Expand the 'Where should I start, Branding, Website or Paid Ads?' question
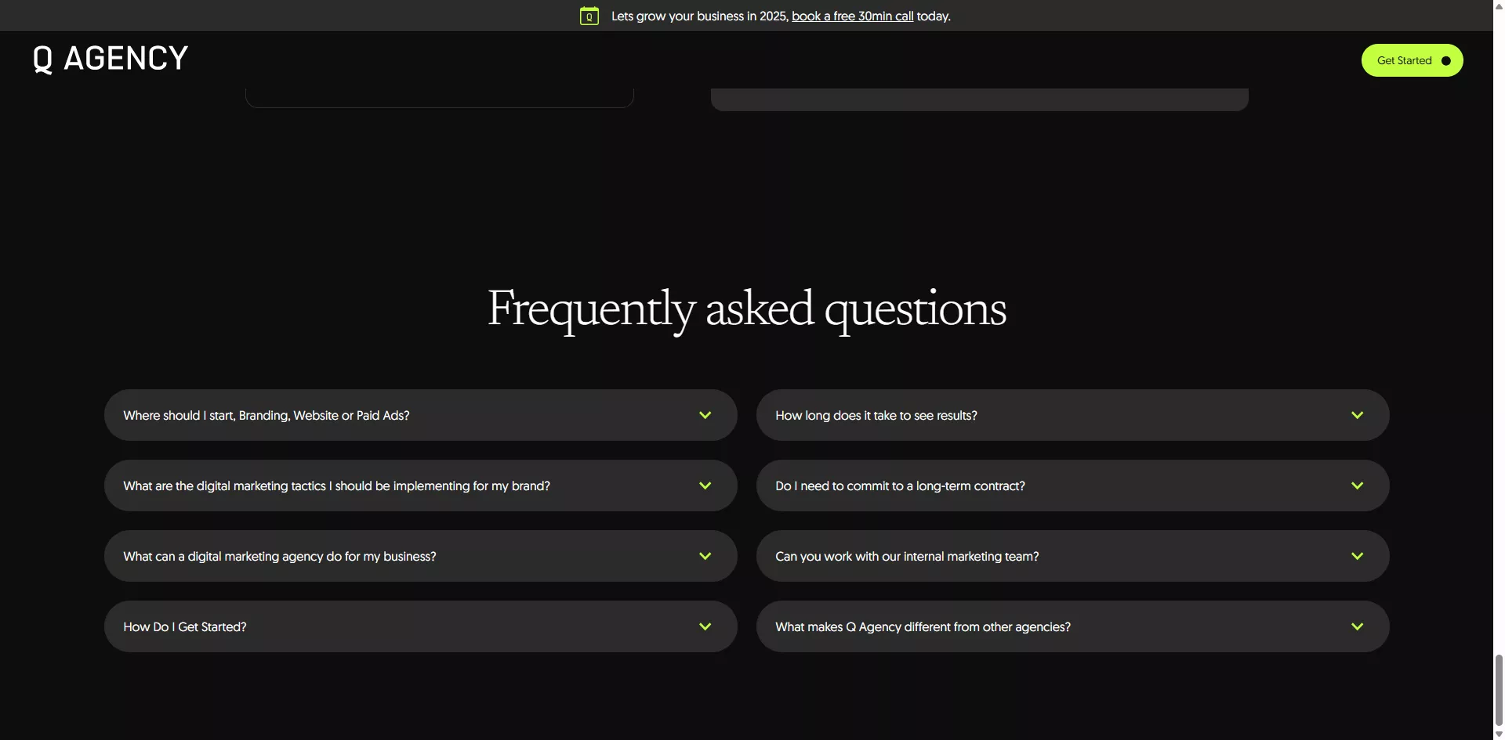 coord(420,415)
